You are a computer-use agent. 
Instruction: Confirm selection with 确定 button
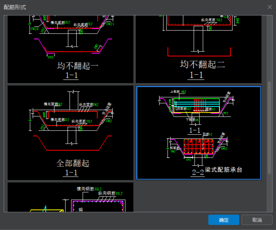tap(224, 220)
